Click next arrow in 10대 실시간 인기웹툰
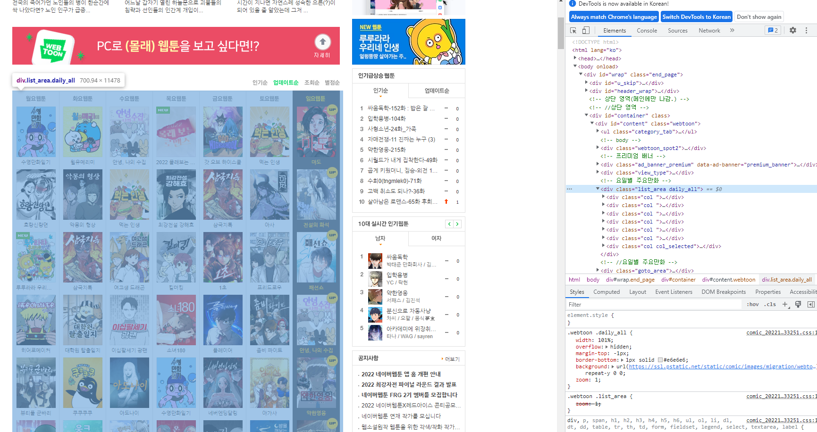The height and width of the screenshot is (432, 817). click(x=457, y=224)
